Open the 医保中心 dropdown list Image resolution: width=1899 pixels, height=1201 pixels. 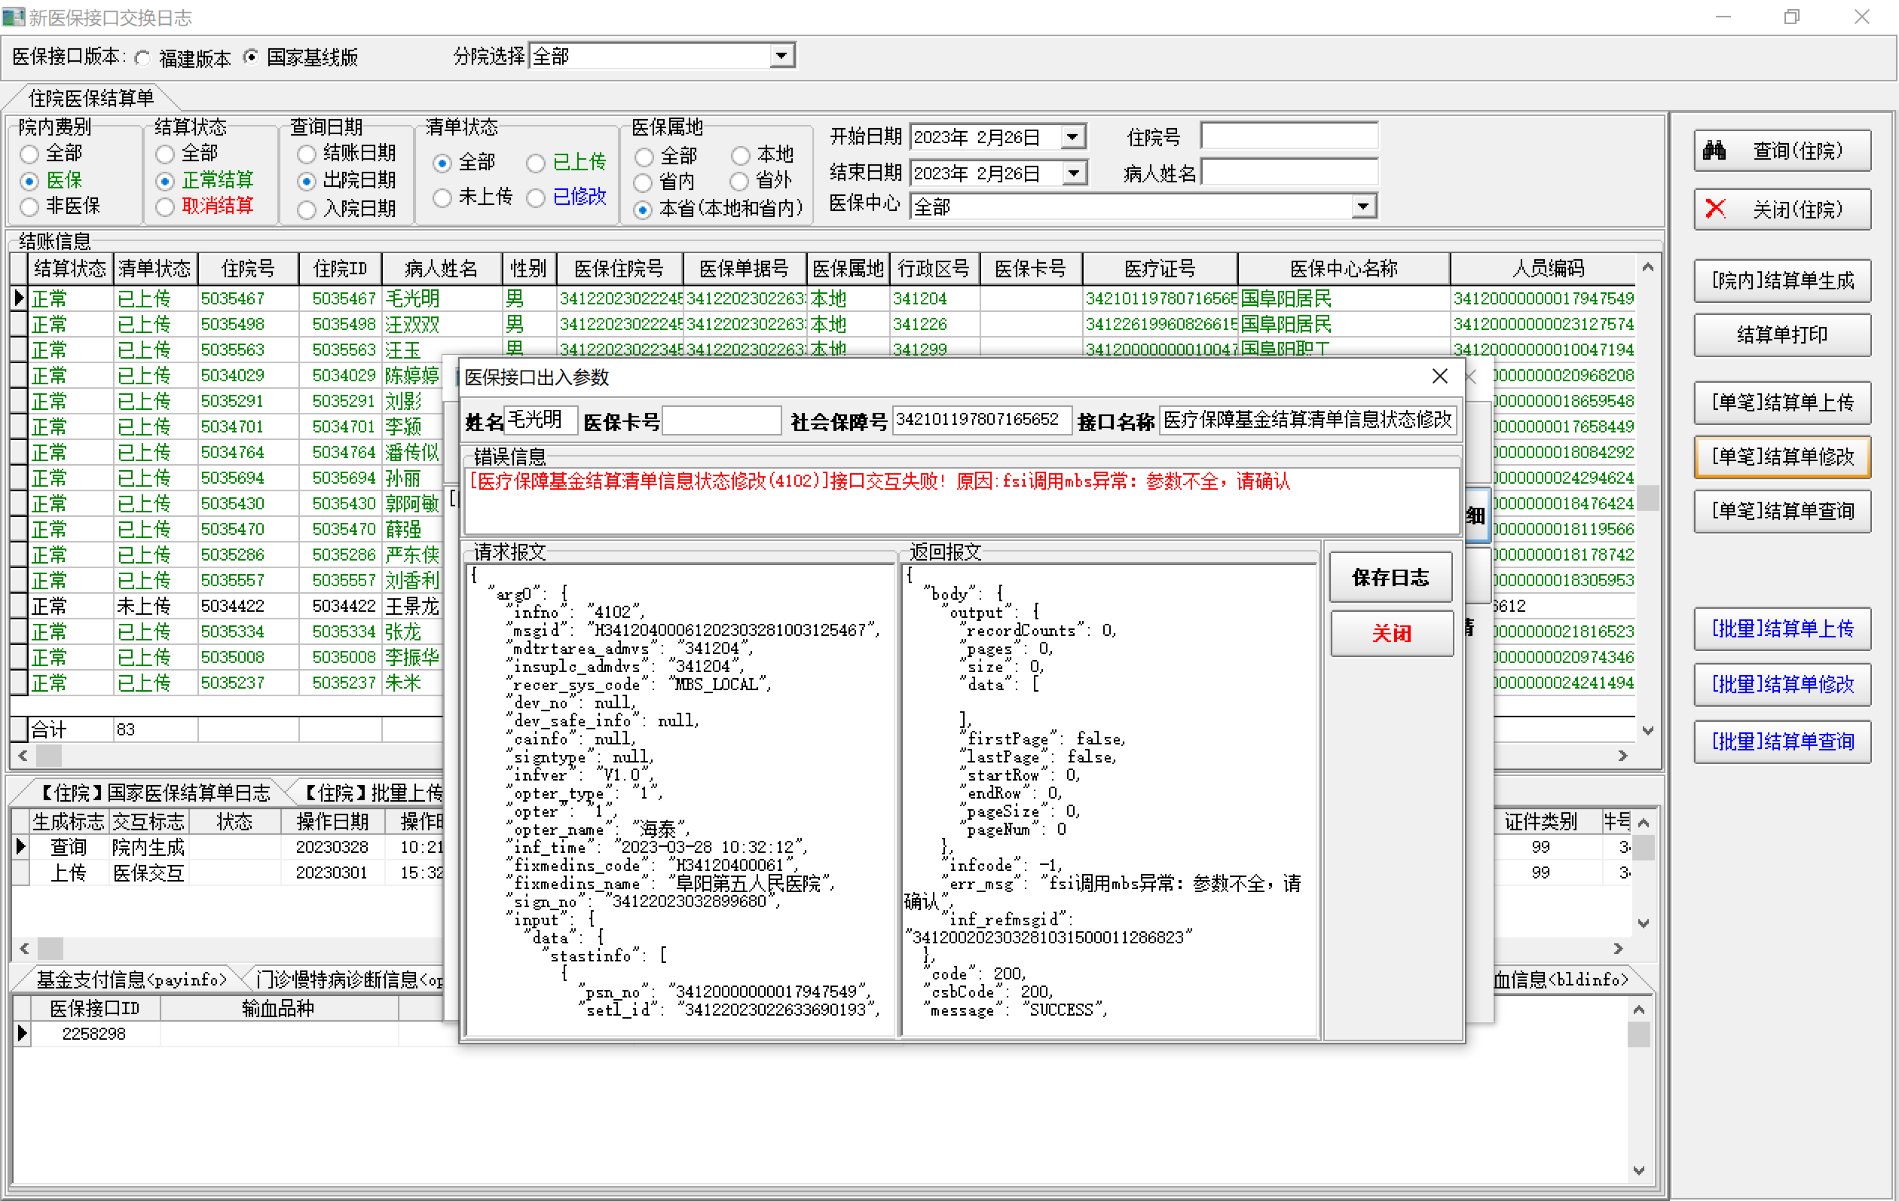pos(1362,206)
